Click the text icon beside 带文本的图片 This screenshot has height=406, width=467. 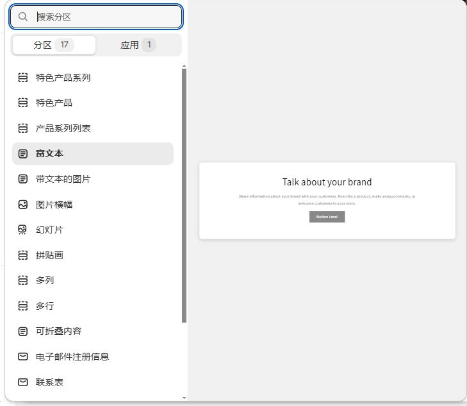23,179
